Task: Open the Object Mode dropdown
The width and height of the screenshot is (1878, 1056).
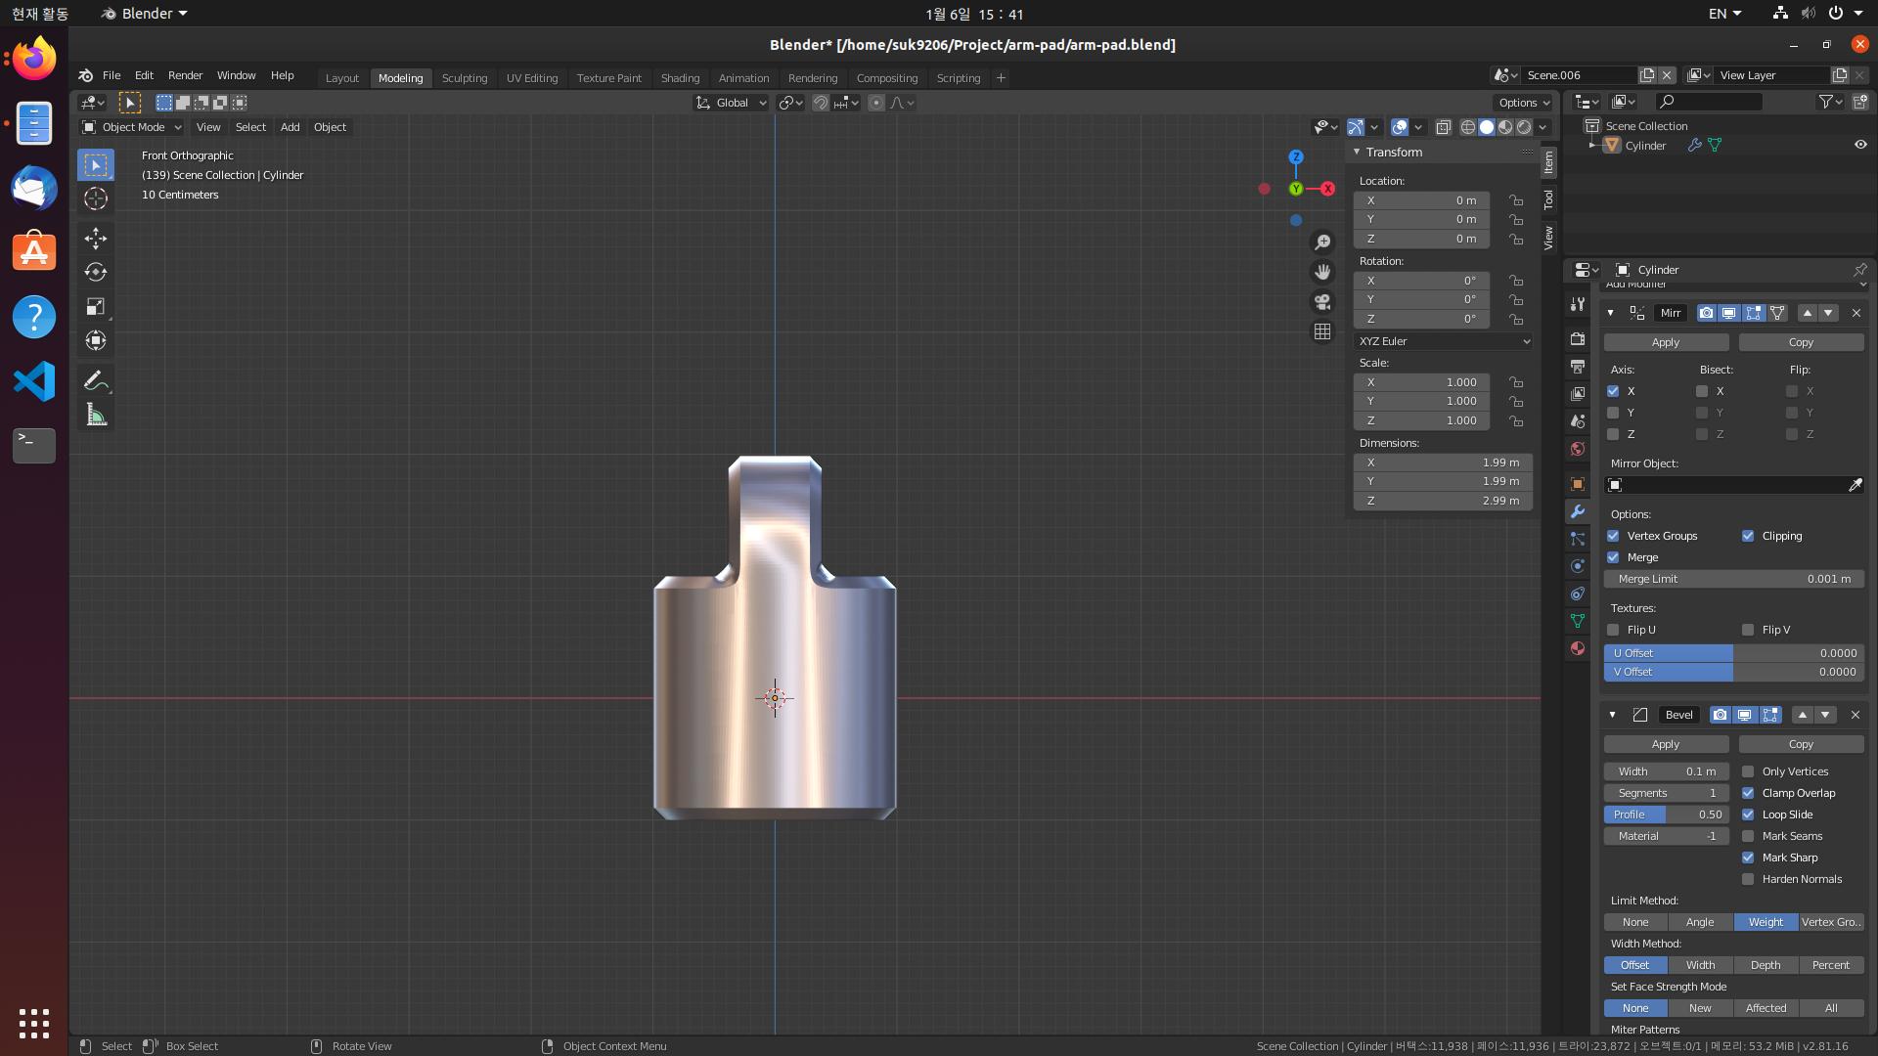Action: tap(132, 127)
